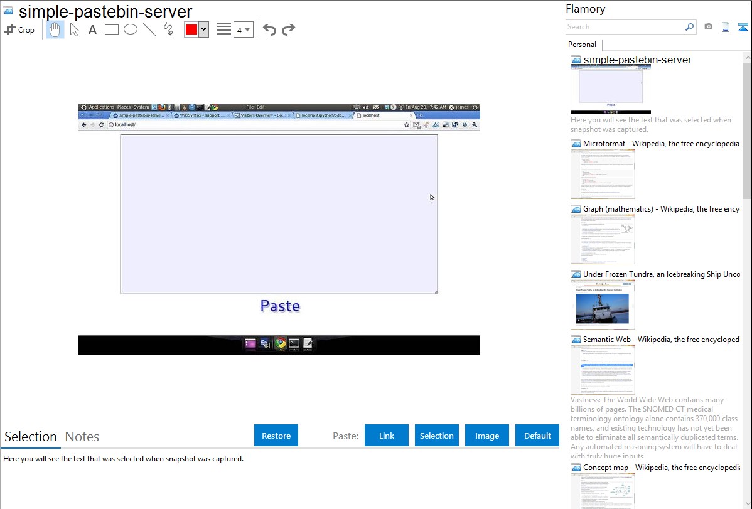The width and height of the screenshot is (752, 509).
Task: Open the Personal tab
Action: pyautogui.click(x=582, y=45)
